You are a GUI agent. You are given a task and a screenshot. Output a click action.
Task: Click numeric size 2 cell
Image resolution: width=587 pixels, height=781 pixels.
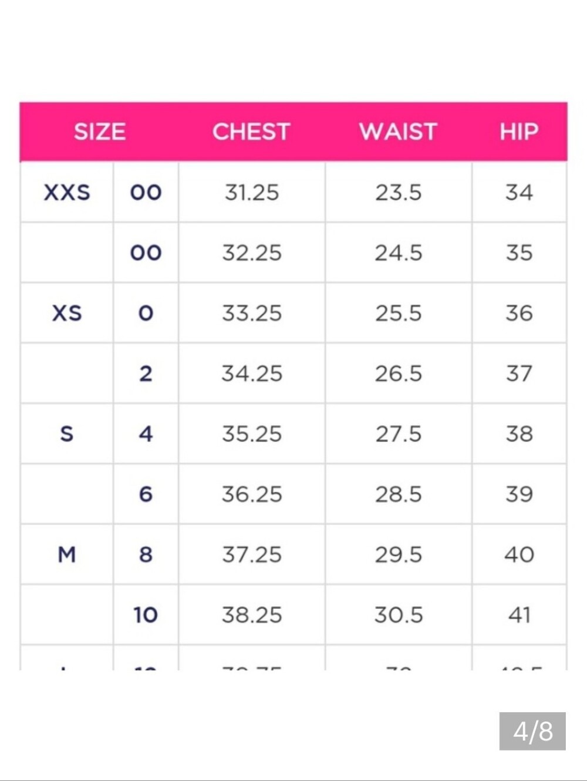click(x=146, y=373)
